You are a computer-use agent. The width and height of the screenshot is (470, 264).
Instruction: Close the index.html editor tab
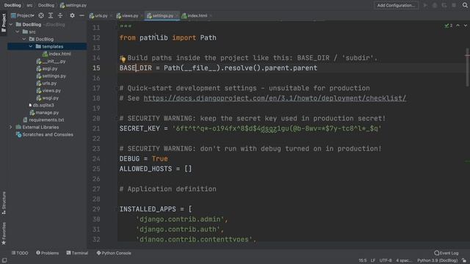pos(211,15)
